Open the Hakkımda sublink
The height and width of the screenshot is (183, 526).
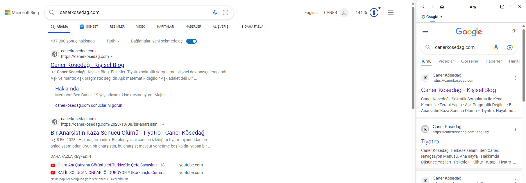67,88
